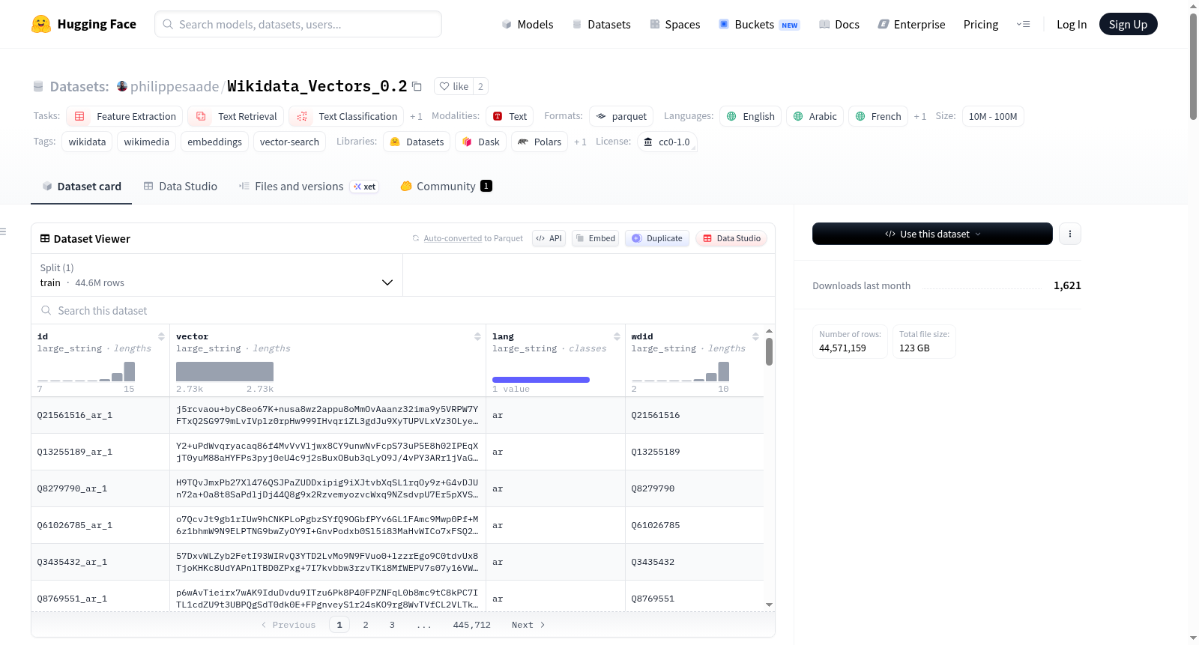
Task: Open Docs in the navigation bar
Action: click(839, 24)
